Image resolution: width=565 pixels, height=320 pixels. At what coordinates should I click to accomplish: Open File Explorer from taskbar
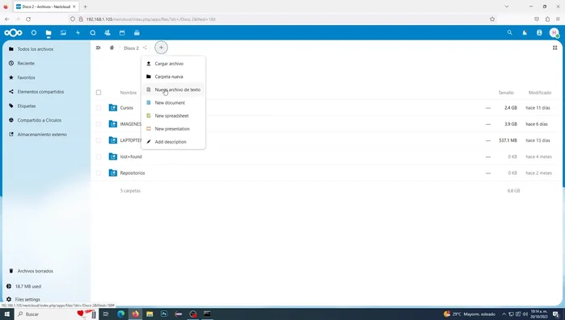pos(150,314)
